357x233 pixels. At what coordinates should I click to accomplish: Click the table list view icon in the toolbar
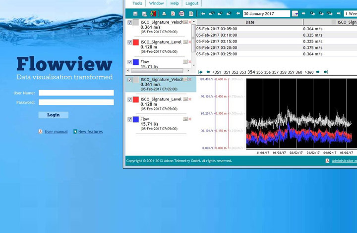click(191, 14)
